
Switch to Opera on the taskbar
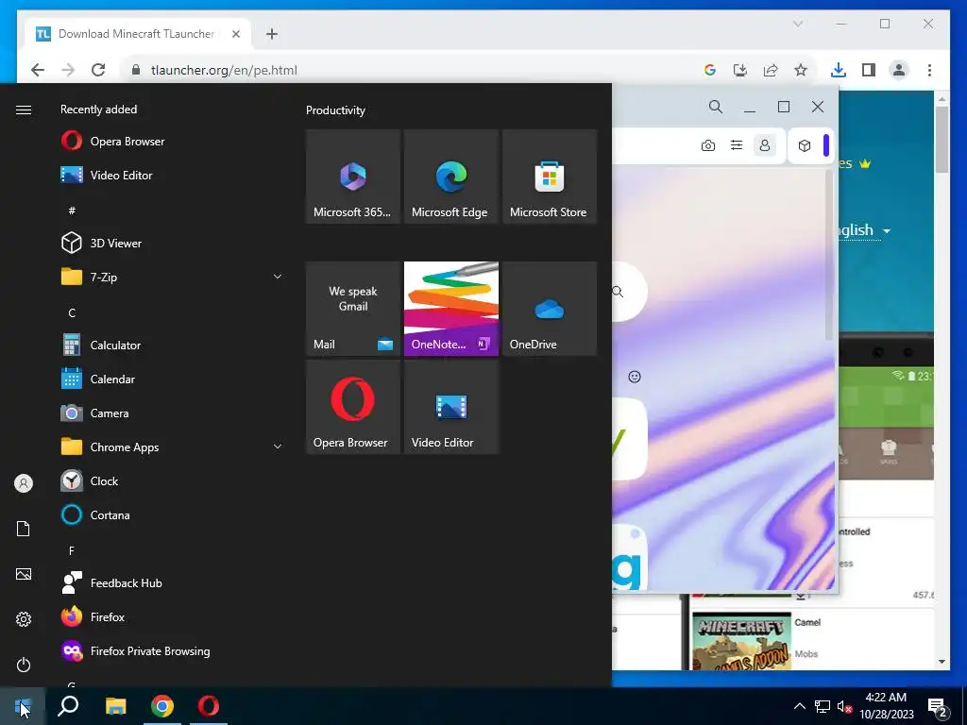coord(209,706)
